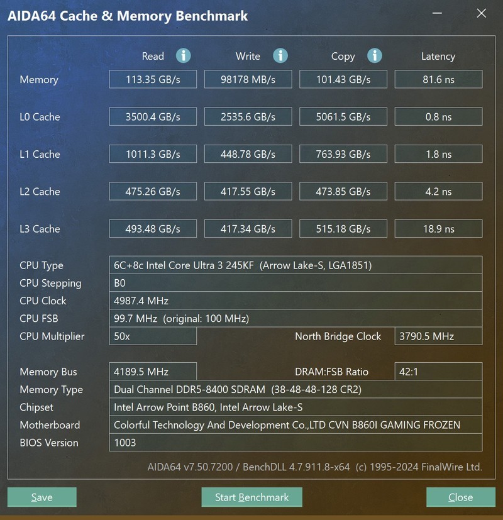Image resolution: width=503 pixels, height=520 pixels.
Task: Click the info icon next to Read
Action: [184, 56]
